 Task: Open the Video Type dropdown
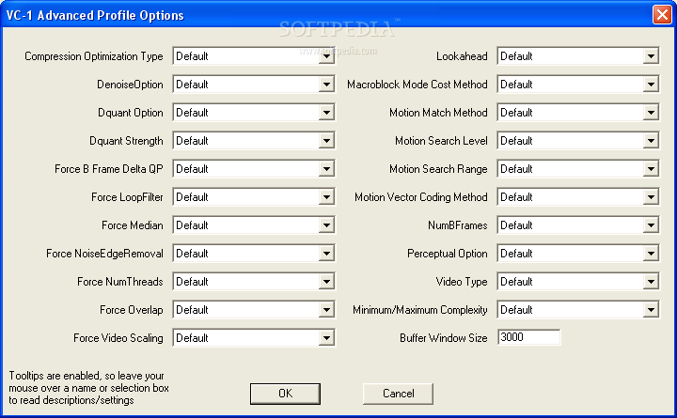point(577,282)
